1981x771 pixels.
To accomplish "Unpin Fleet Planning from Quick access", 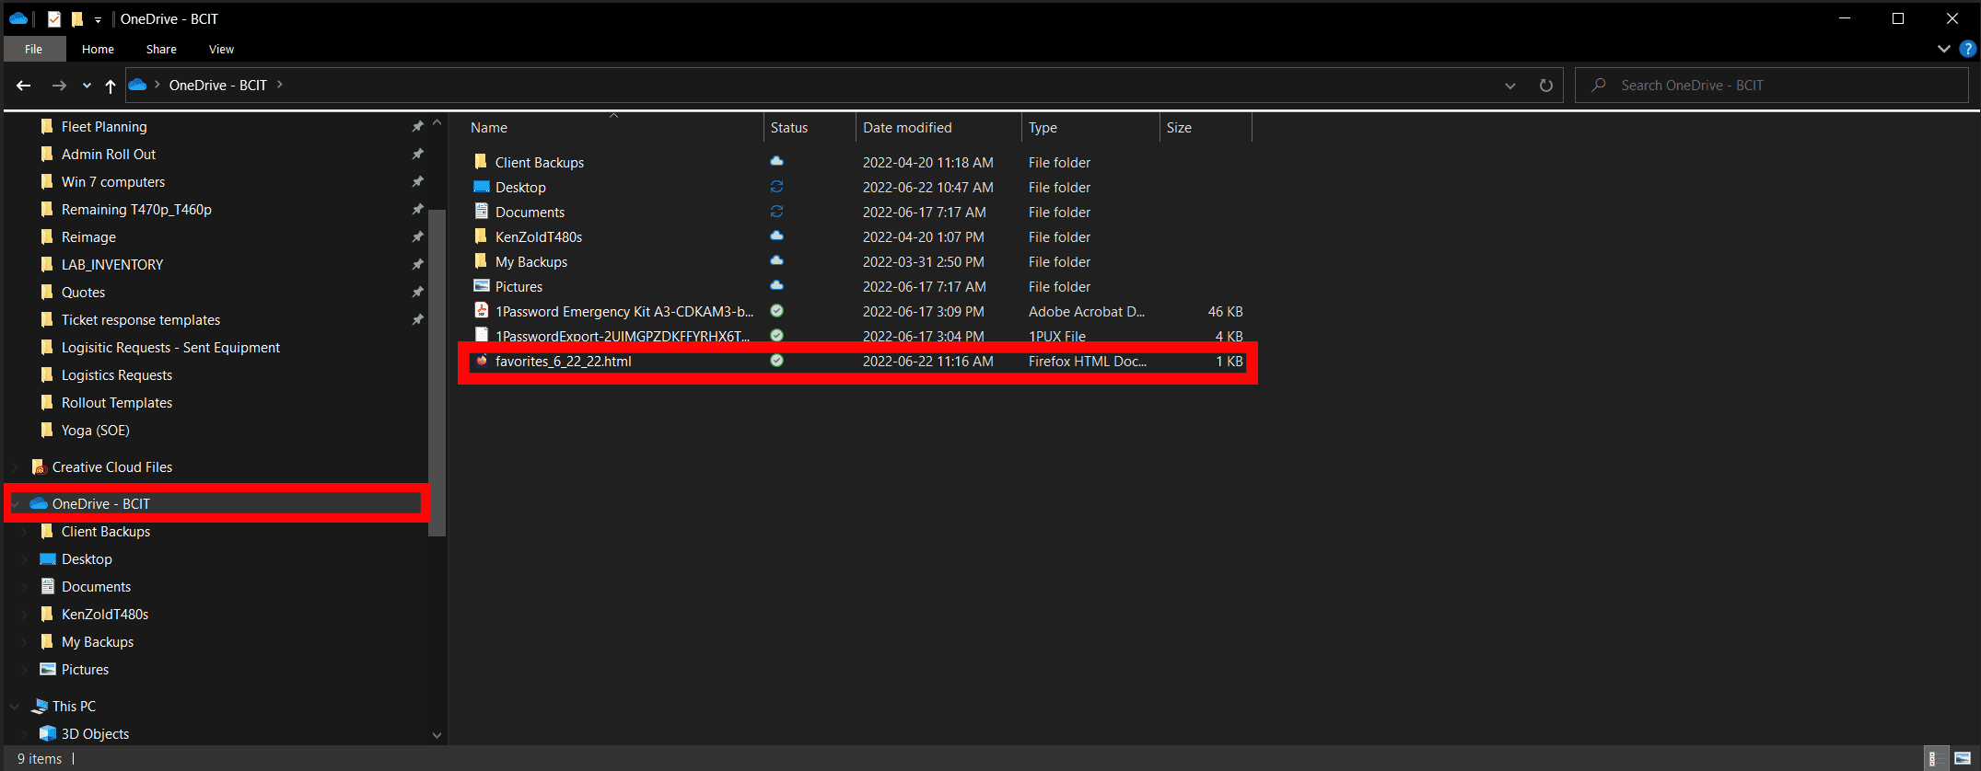I will (x=417, y=127).
